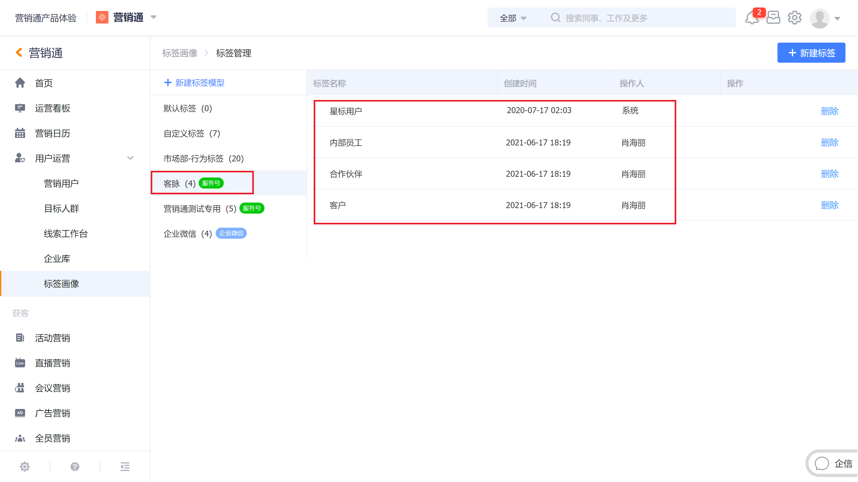
Task: Click the 星标用户 tag name
Action: 346,111
